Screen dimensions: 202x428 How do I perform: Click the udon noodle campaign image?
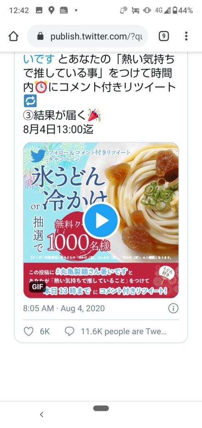pyautogui.click(x=101, y=220)
